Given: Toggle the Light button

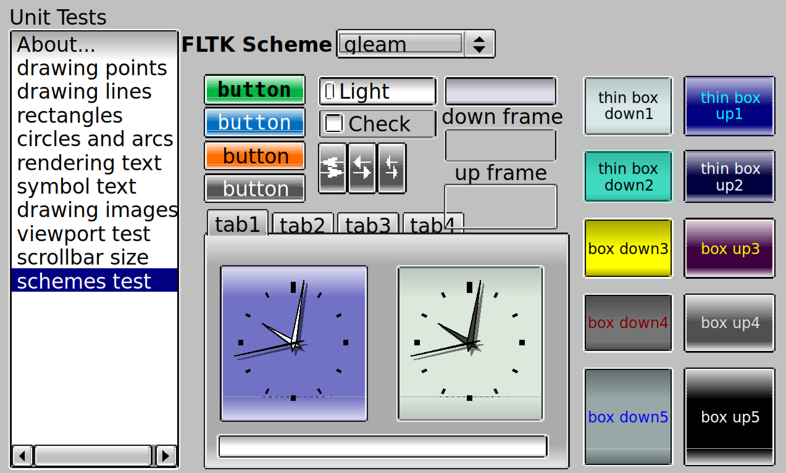Looking at the screenshot, I should tap(378, 91).
